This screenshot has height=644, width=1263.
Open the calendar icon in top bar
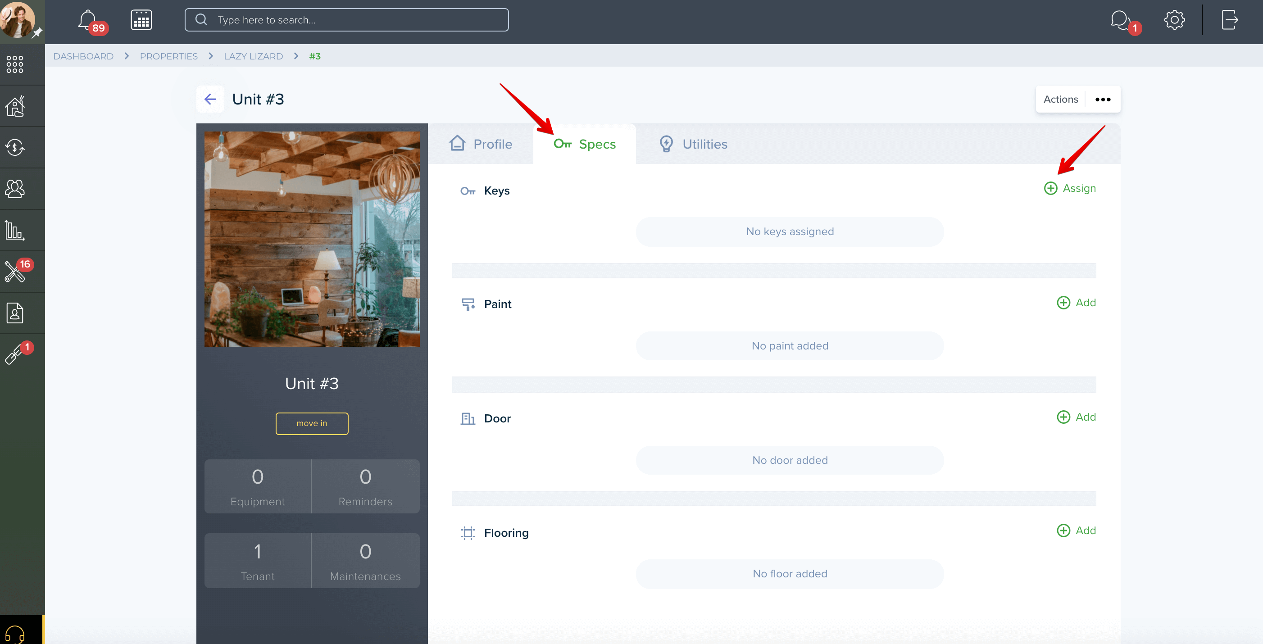point(141,20)
